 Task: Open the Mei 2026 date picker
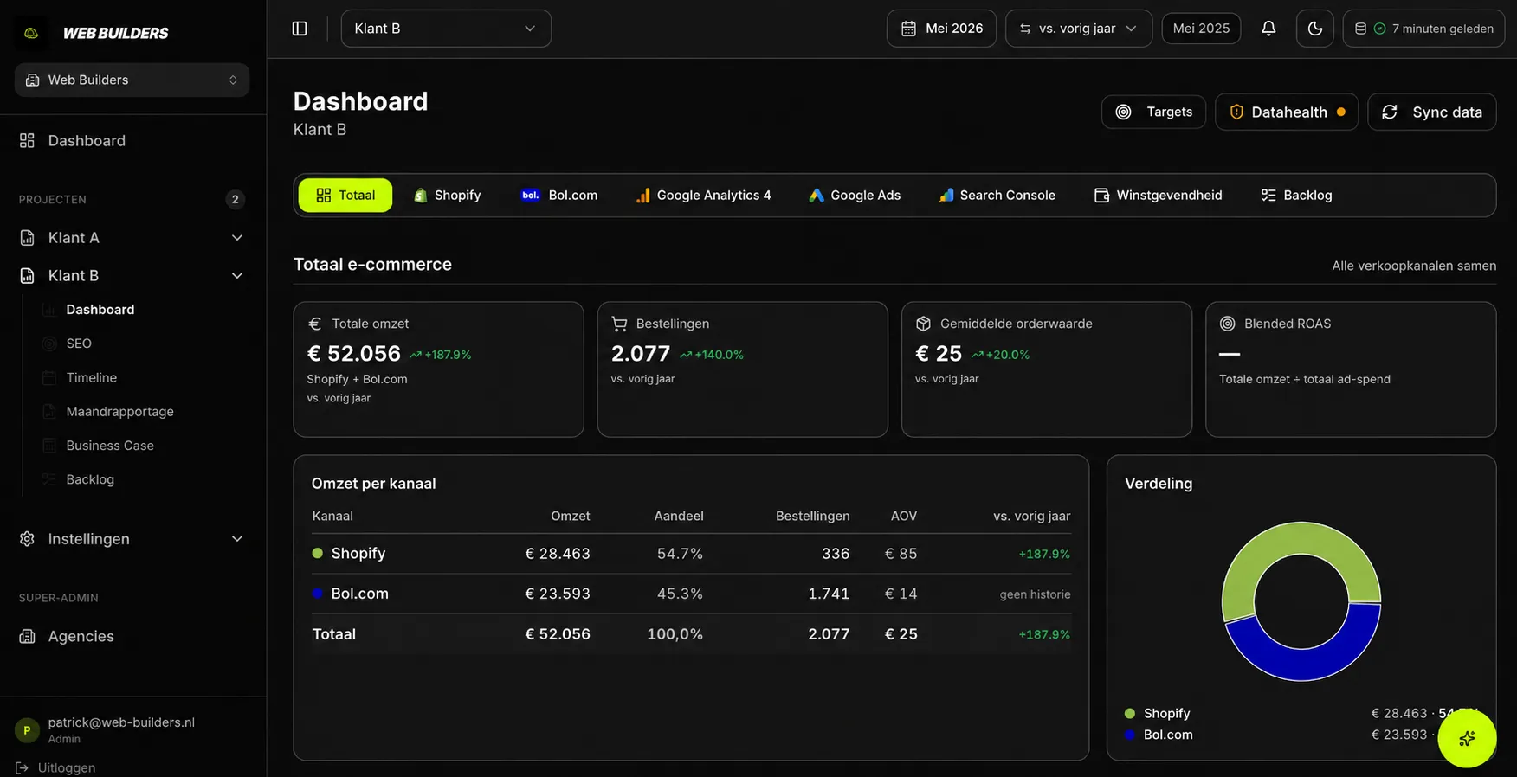tap(941, 29)
